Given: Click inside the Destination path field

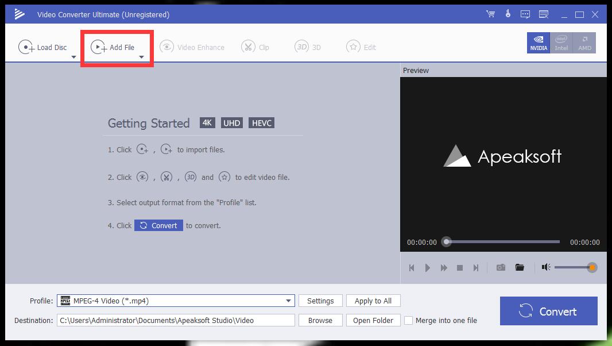Looking at the screenshot, I should click(x=172, y=320).
